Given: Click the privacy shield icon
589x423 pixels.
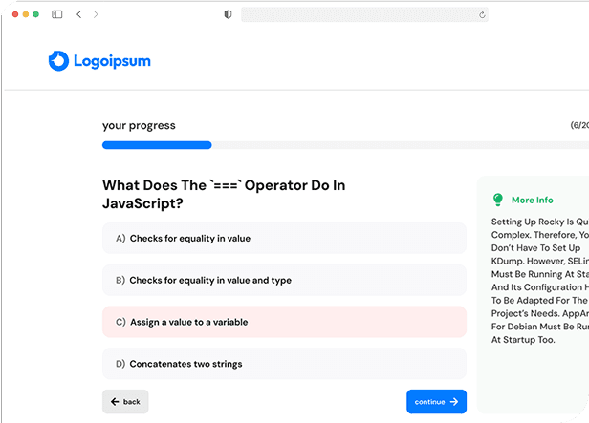Looking at the screenshot, I should click(228, 14).
